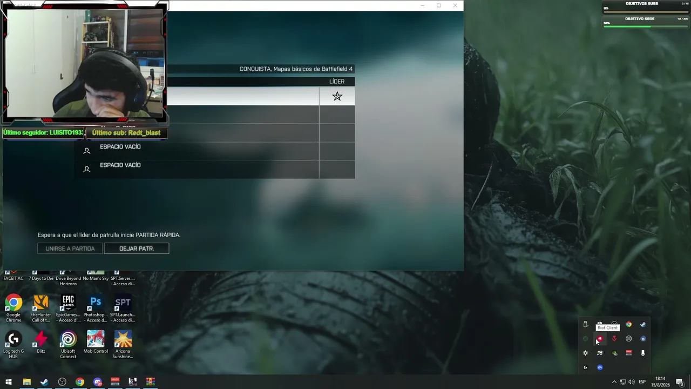Open the notification action center
Viewport: 691px width, 389px height.
point(680,382)
